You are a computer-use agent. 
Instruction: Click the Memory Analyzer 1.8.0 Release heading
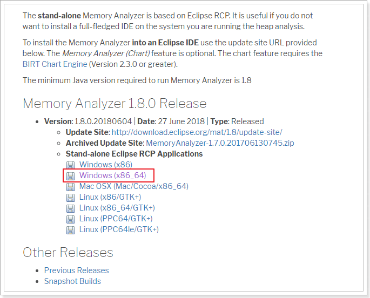(115, 104)
